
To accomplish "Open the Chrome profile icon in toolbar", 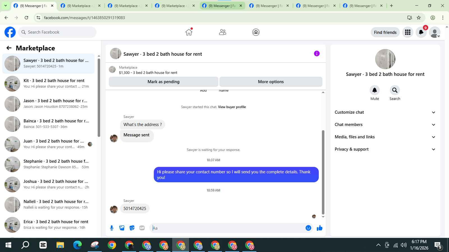I will [x=433, y=18].
